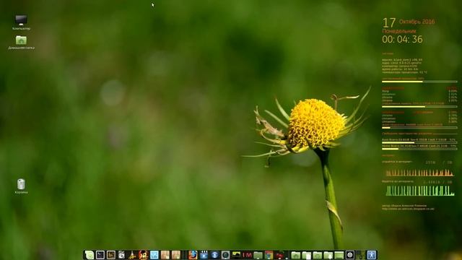Open the clapperboard video player icon
The height and width of the screenshot is (260, 462).
pyautogui.click(x=204, y=255)
